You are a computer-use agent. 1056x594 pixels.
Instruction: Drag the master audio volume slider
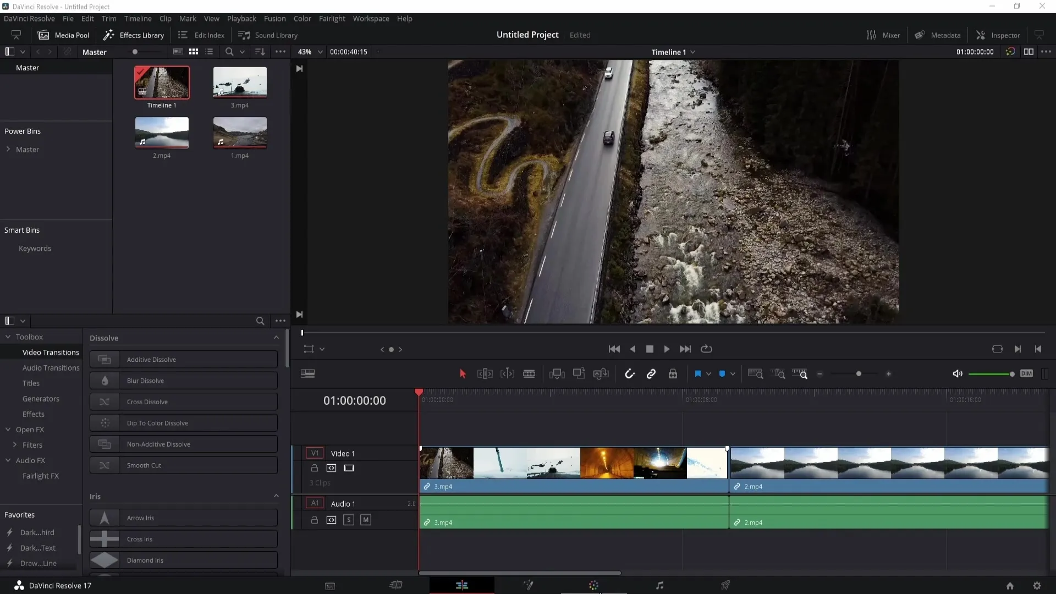coord(1011,373)
